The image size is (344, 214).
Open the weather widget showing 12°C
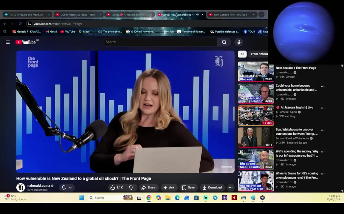15,198
